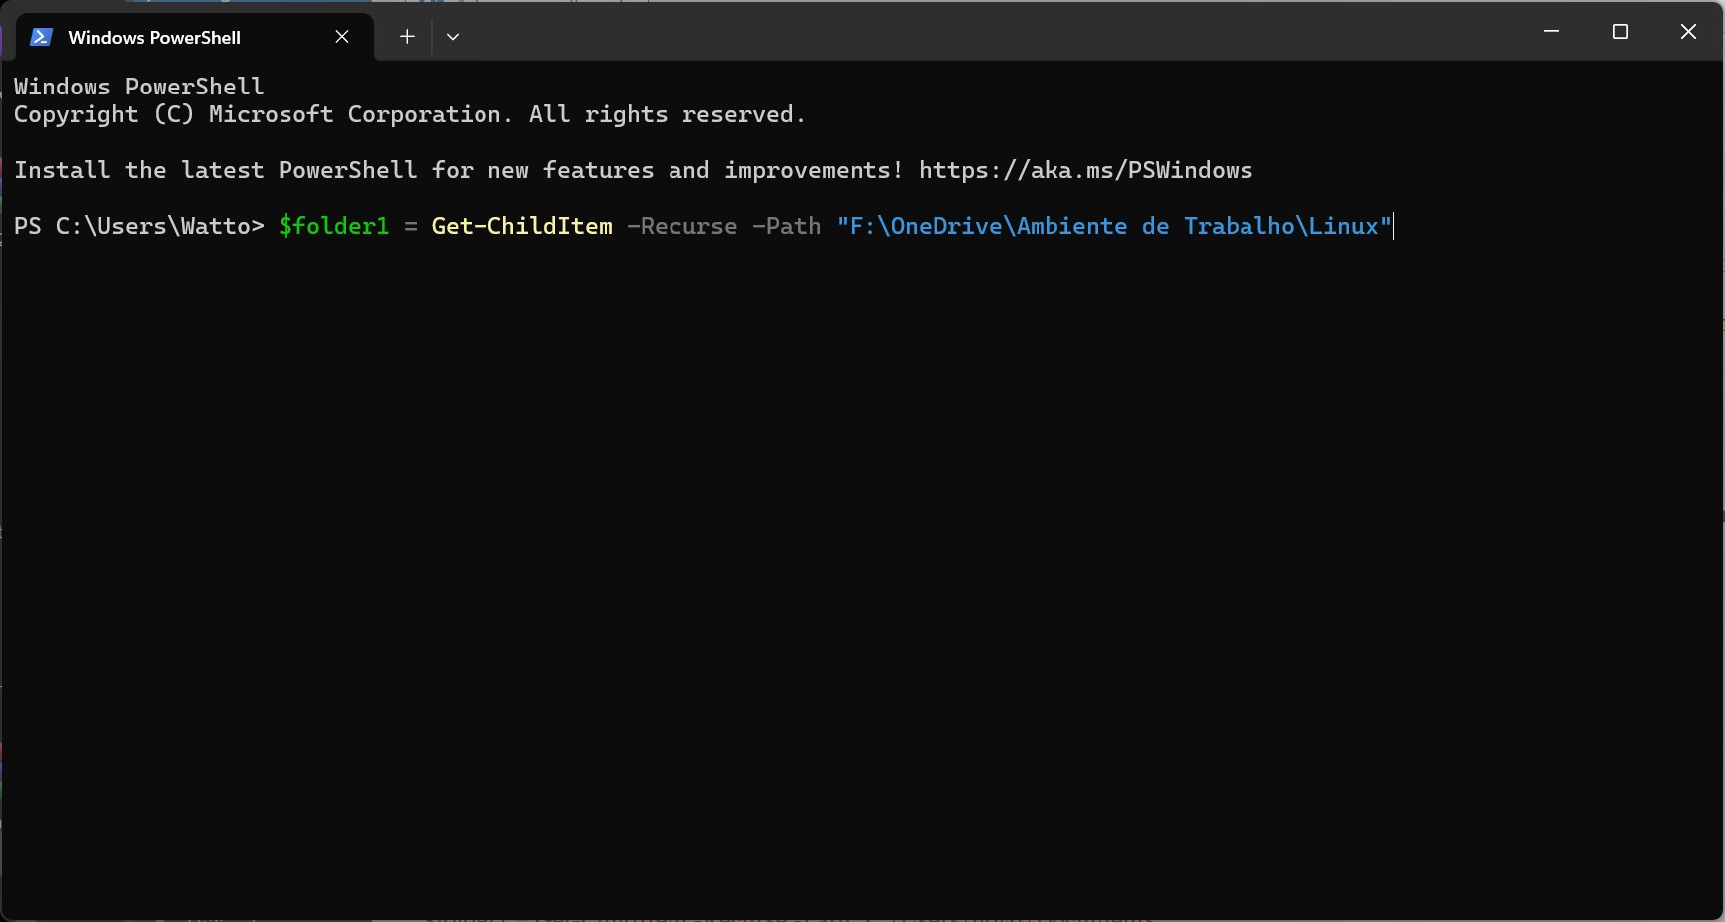Maximize the terminal window
The image size is (1725, 922).
click(1620, 32)
